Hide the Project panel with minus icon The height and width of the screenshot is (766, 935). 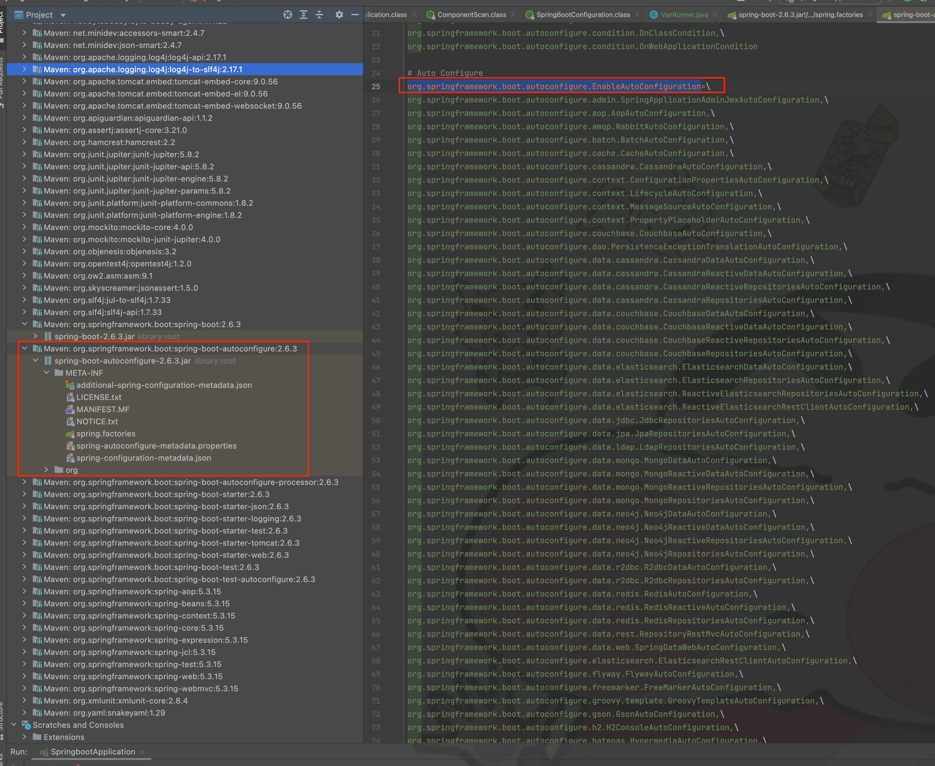tap(355, 15)
